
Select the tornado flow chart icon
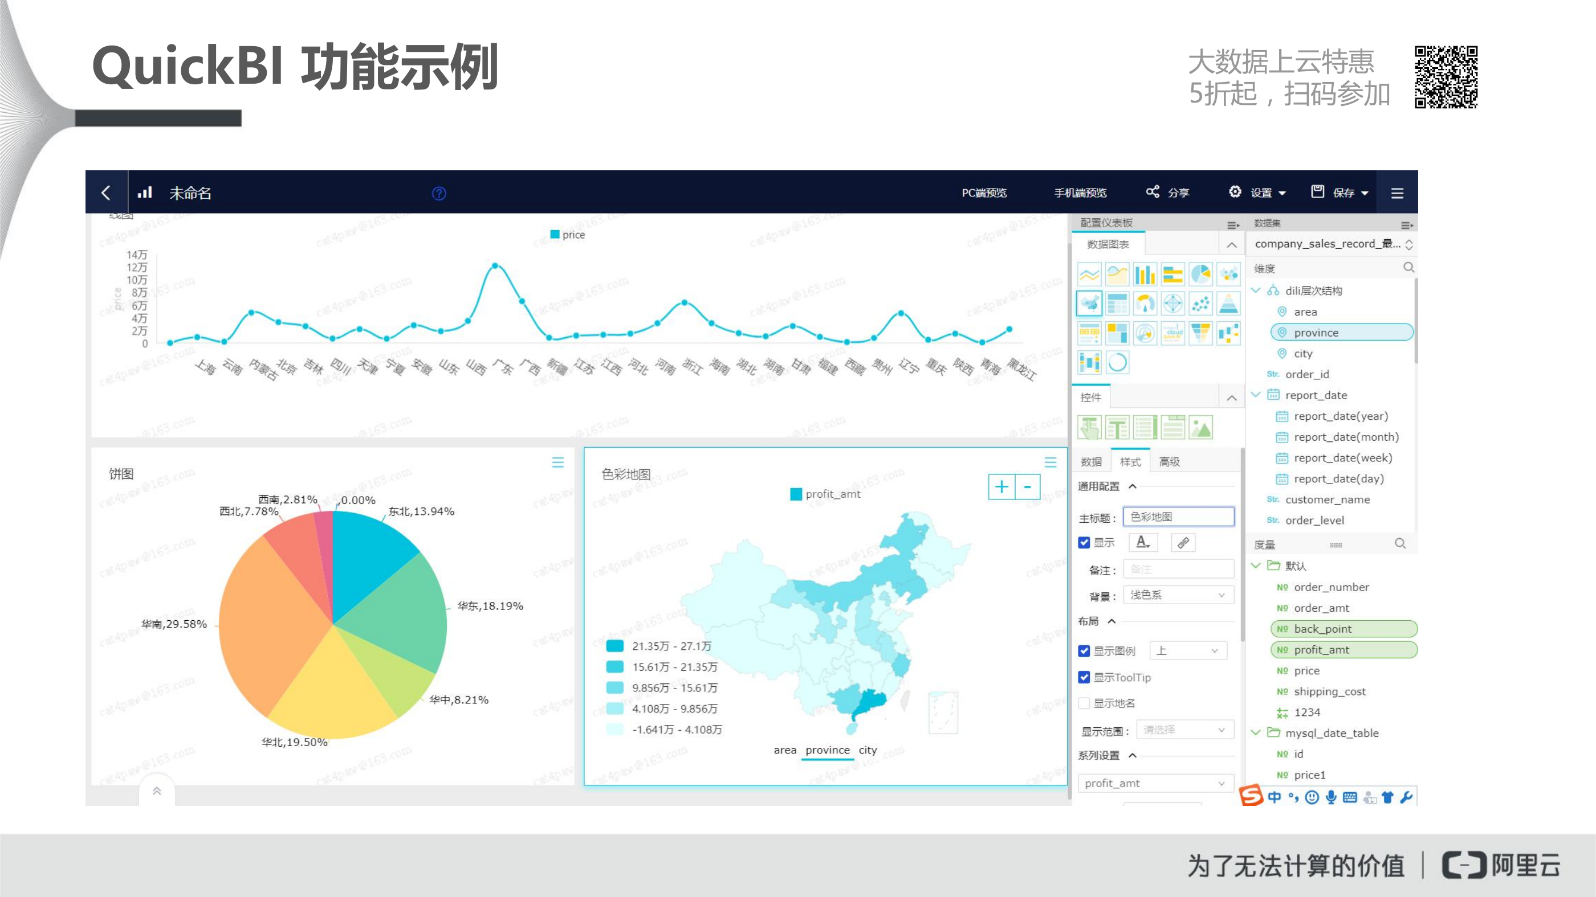coord(1228,333)
